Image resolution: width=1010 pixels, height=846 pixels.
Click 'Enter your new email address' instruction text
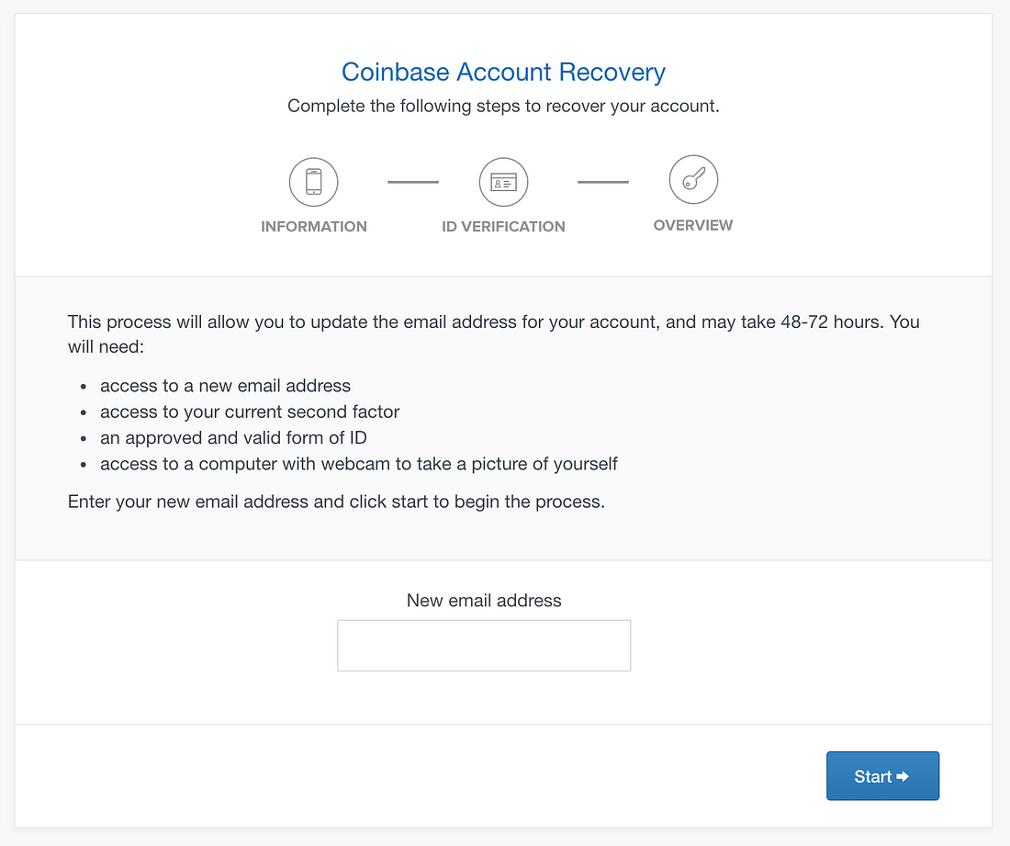pyautogui.click(x=336, y=502)
